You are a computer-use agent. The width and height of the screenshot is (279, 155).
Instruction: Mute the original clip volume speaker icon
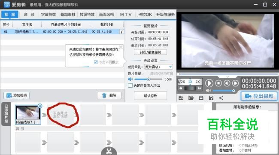(x=130, y=79)
